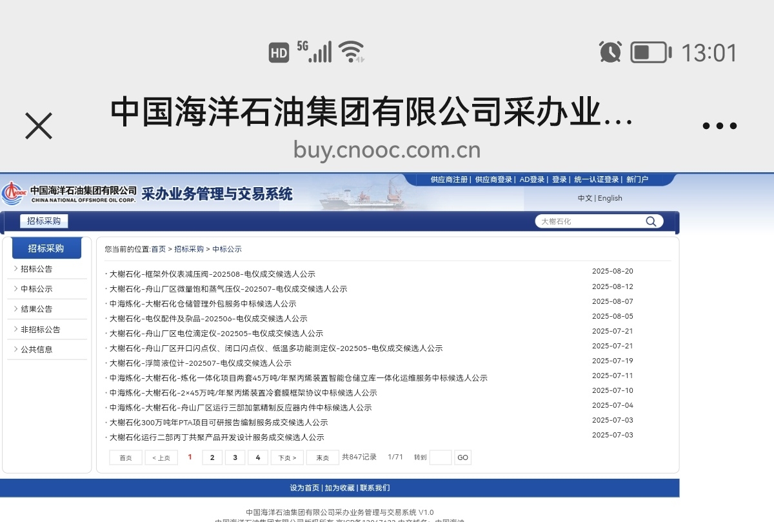
Task: Click the GO page jump button
Action: point(462,457)
